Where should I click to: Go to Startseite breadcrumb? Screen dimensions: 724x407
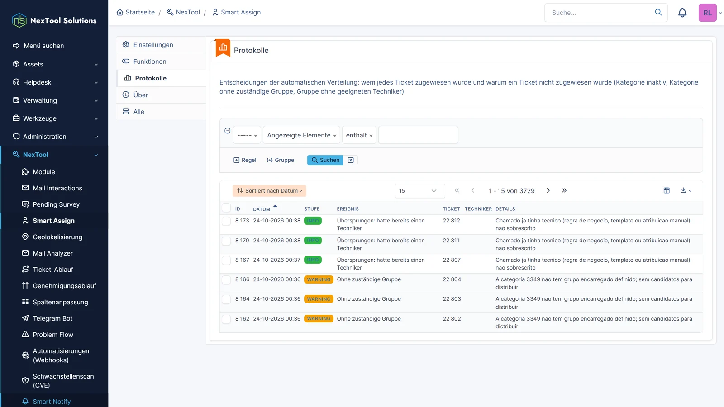pos(136,12)
